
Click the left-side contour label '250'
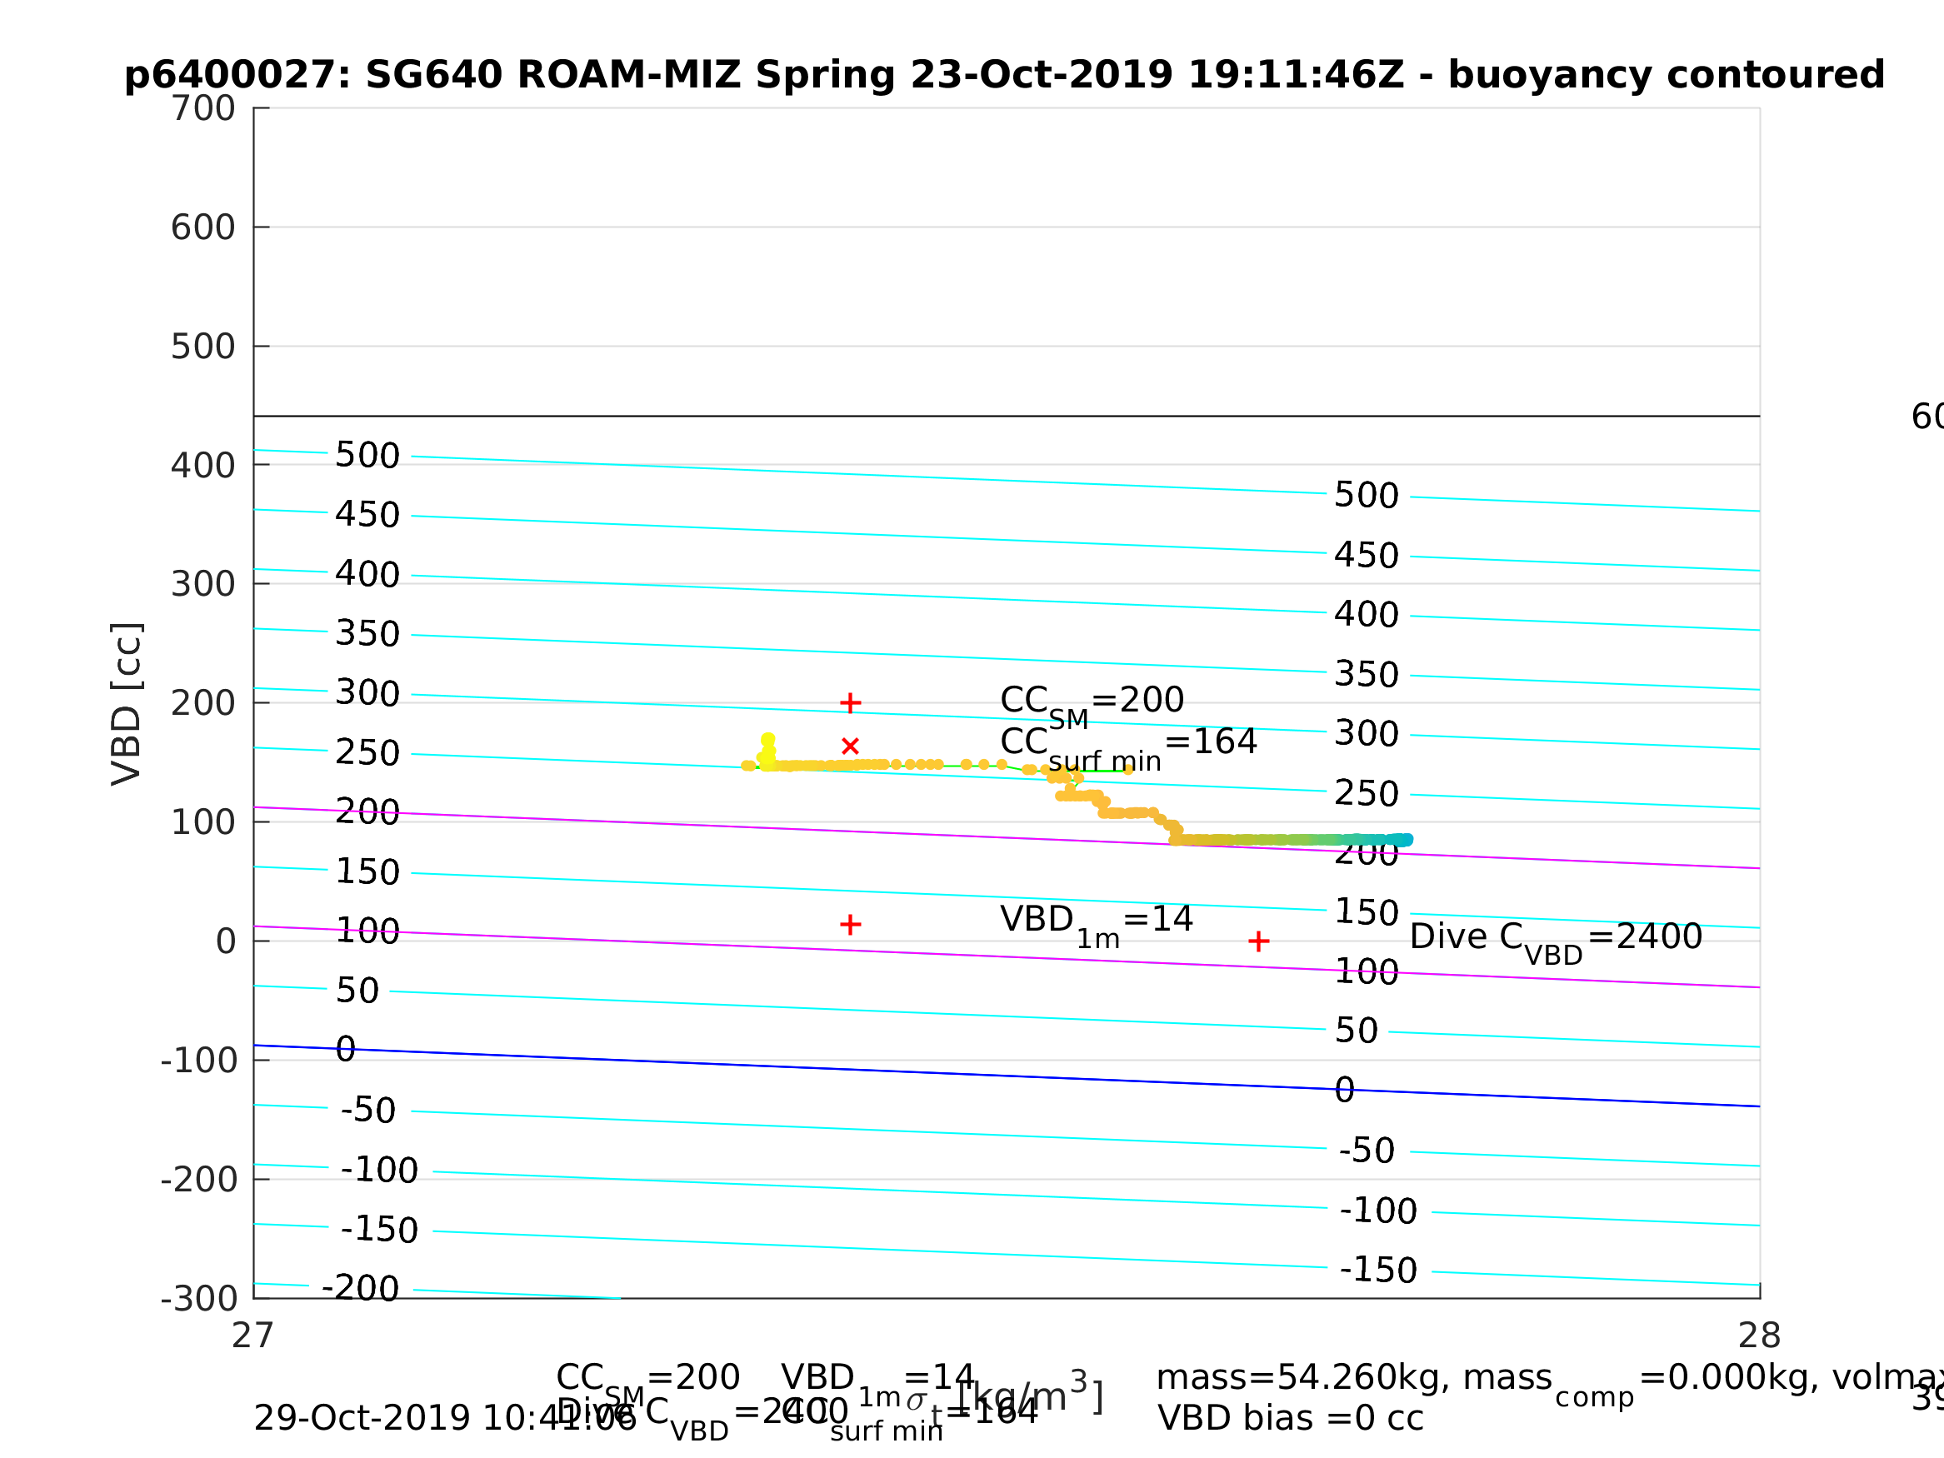[367, 753]
